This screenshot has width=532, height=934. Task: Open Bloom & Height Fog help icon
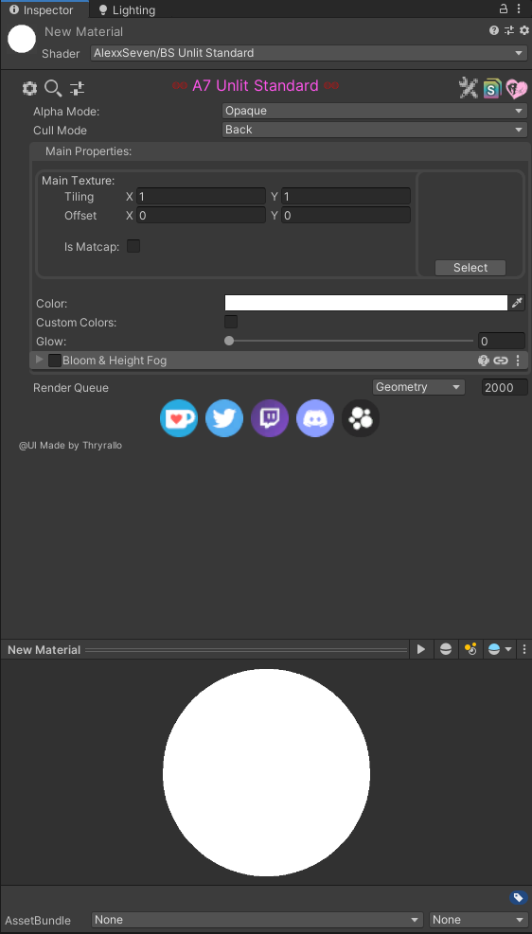click(x=484, y=361)
